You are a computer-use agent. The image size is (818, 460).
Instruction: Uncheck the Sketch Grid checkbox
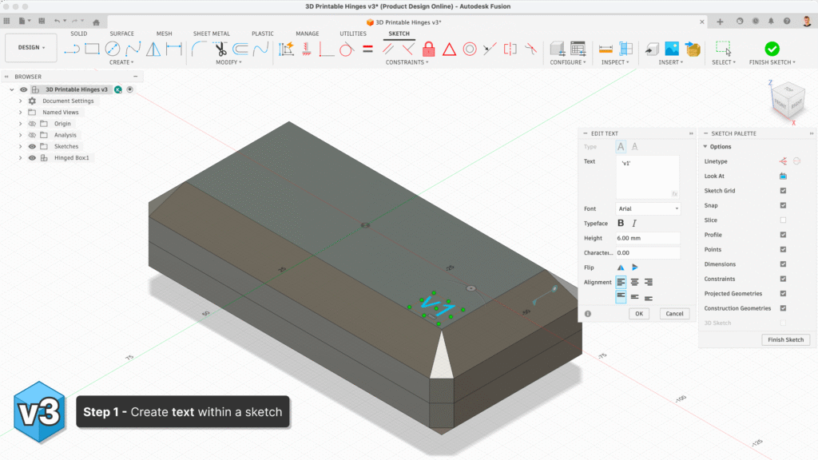point(783,191)
